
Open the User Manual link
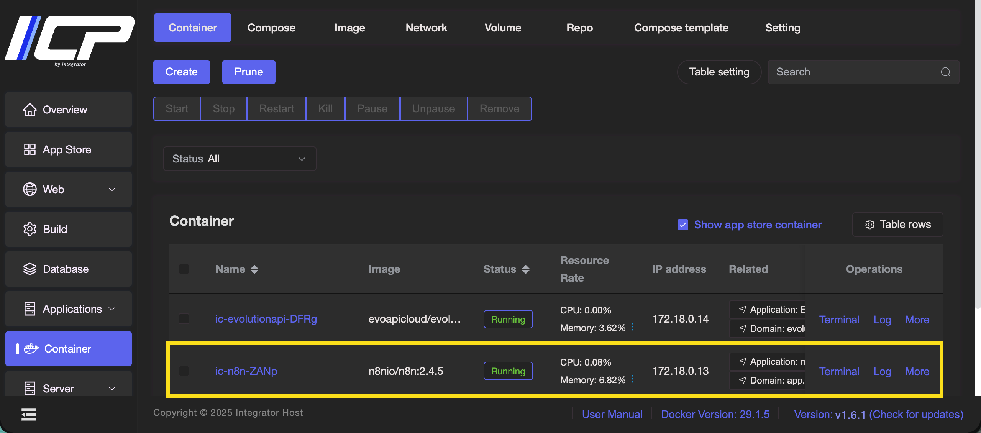[x=612, y=414]
